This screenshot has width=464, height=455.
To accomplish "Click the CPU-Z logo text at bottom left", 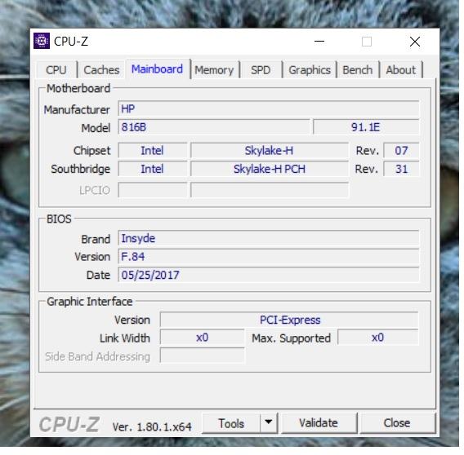I will [69, 425].
